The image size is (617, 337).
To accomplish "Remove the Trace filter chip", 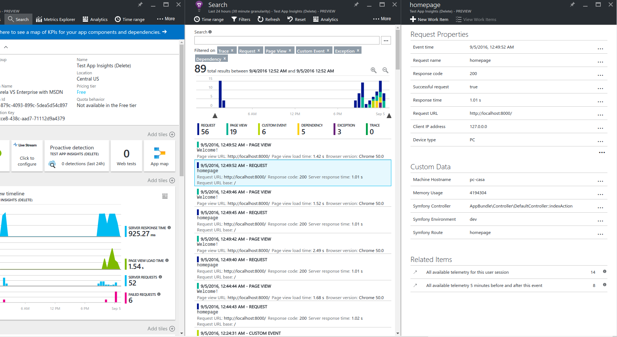I will pyautogui.click(x=232, y=50).
